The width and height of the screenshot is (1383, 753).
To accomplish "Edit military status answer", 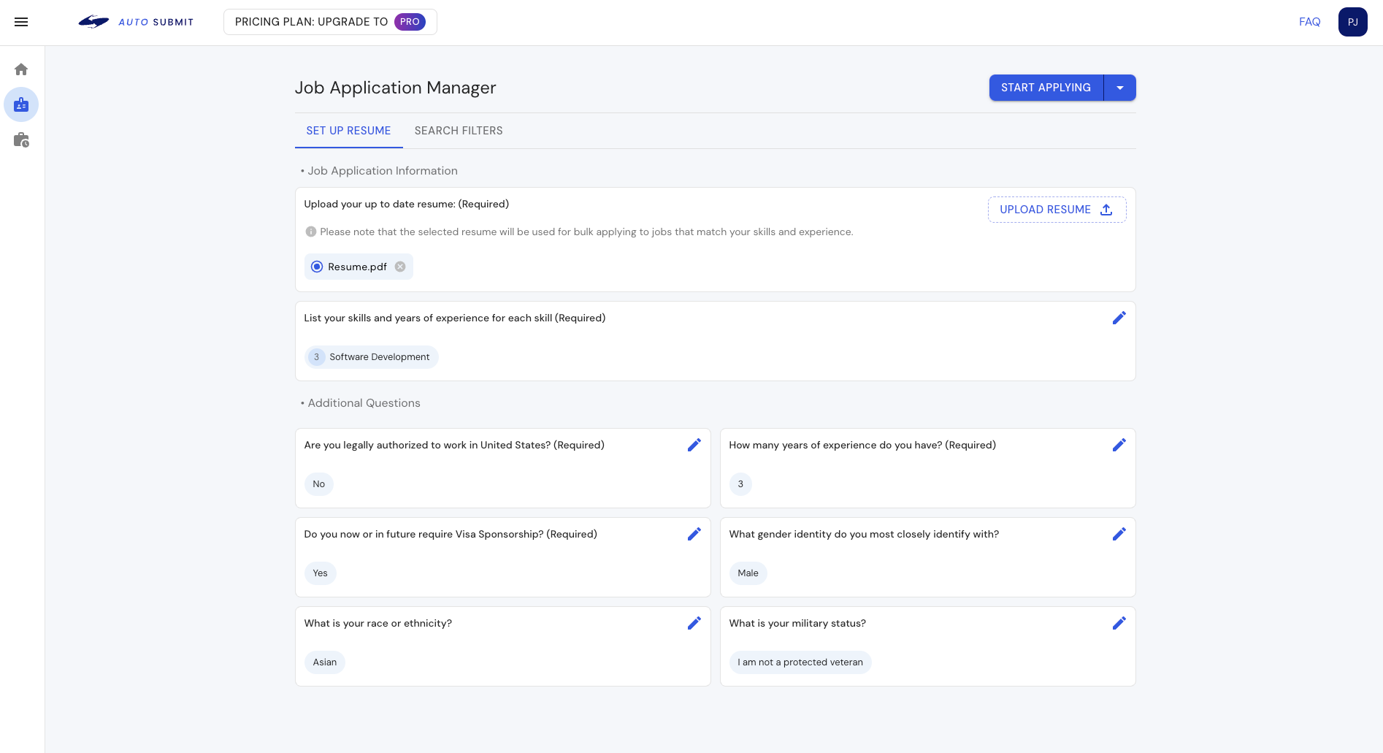I will point(1119,623).
